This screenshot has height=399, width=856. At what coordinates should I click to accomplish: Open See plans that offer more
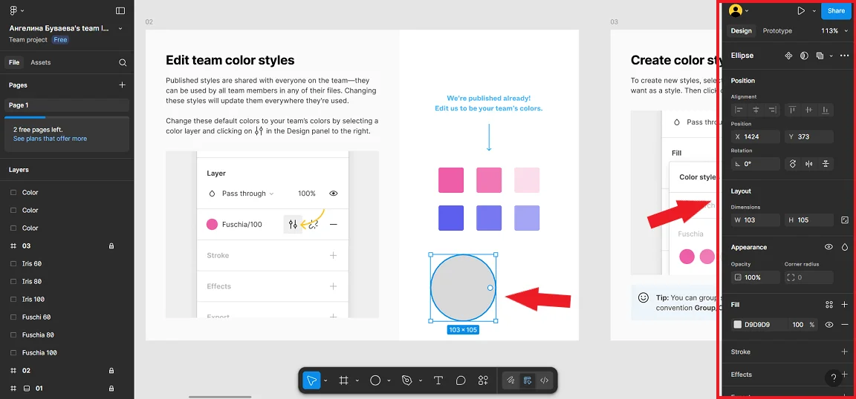pos(51,139)
